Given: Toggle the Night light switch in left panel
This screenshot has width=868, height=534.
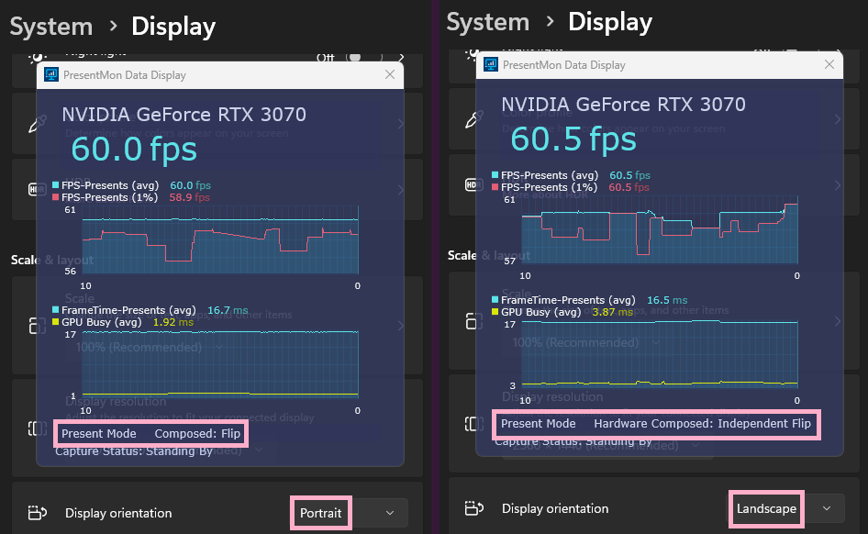Looking at the screenshot, I should (363, 57).
